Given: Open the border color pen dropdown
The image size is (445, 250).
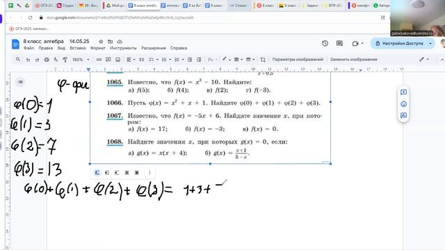Looking at the screenshot, I should coord(226,60).
